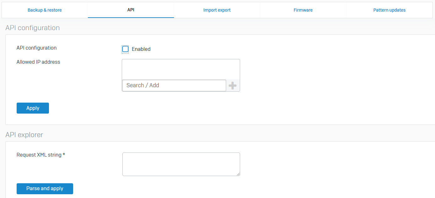
Task: Open the Pattern updates tab
Action: click(x=389, y=10)
